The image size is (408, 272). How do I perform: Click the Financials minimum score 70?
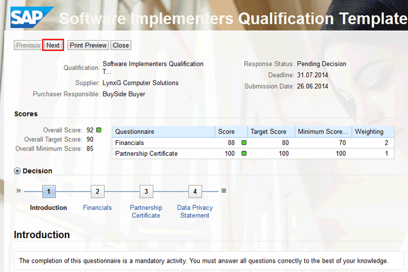[x=342, y=143]
